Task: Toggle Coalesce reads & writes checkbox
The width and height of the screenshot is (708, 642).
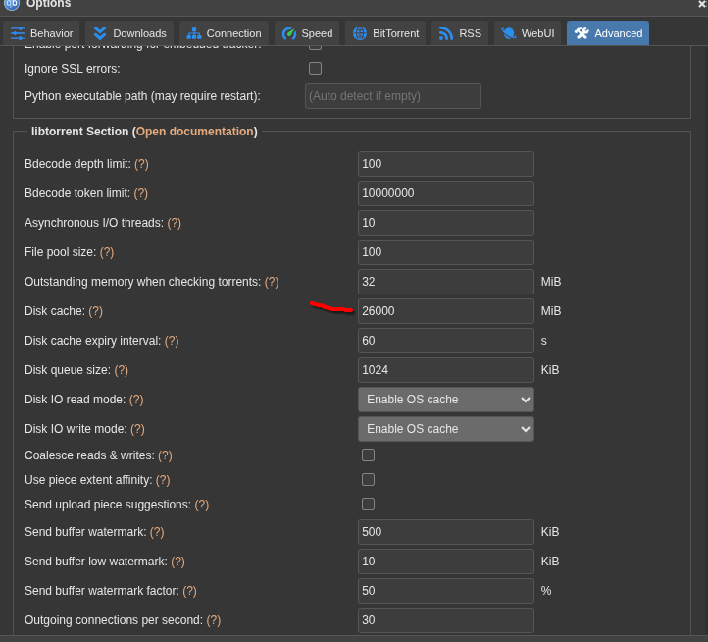Action: coord(368,455)
